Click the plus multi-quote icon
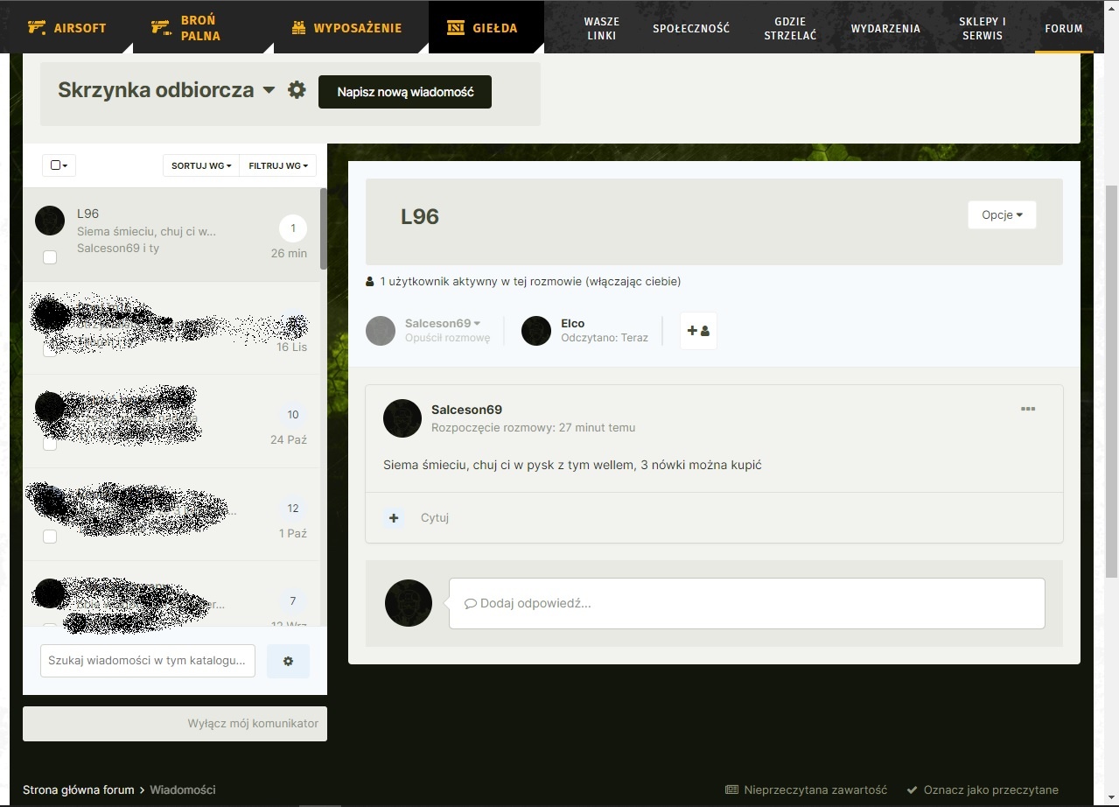The width and height of the screenshot is (1119, 807). (394, 518)
